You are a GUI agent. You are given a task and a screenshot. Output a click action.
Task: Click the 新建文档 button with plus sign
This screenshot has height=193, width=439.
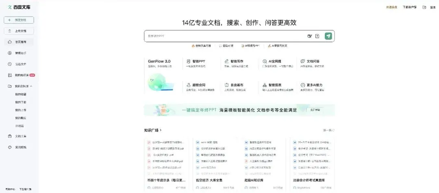coord(19,20)
